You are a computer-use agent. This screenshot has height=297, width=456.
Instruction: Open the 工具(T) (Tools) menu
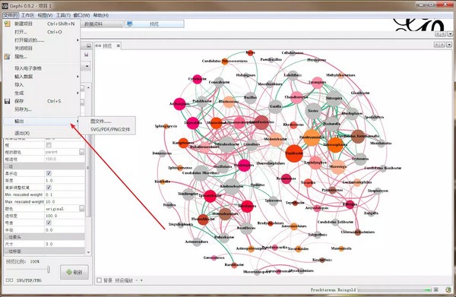point(63,15)
